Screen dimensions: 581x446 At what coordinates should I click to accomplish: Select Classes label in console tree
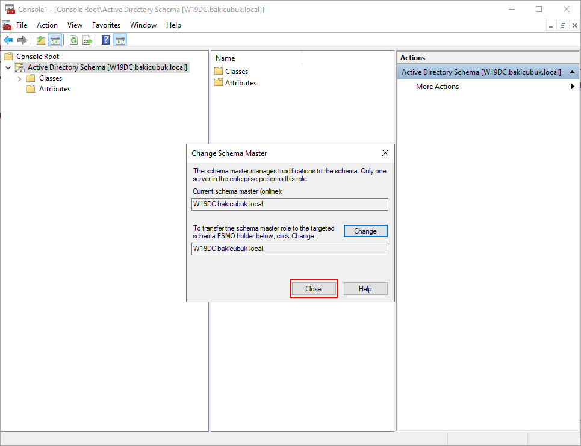coord(51,78)
